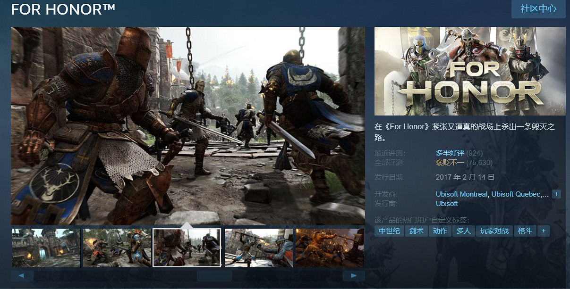Select the fifth thumbnail with fiery battle
This screenshot has height=289, width=570.
(x=329, y=248)
